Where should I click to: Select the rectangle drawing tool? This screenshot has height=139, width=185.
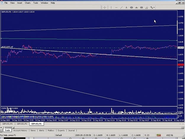[141, 8]
